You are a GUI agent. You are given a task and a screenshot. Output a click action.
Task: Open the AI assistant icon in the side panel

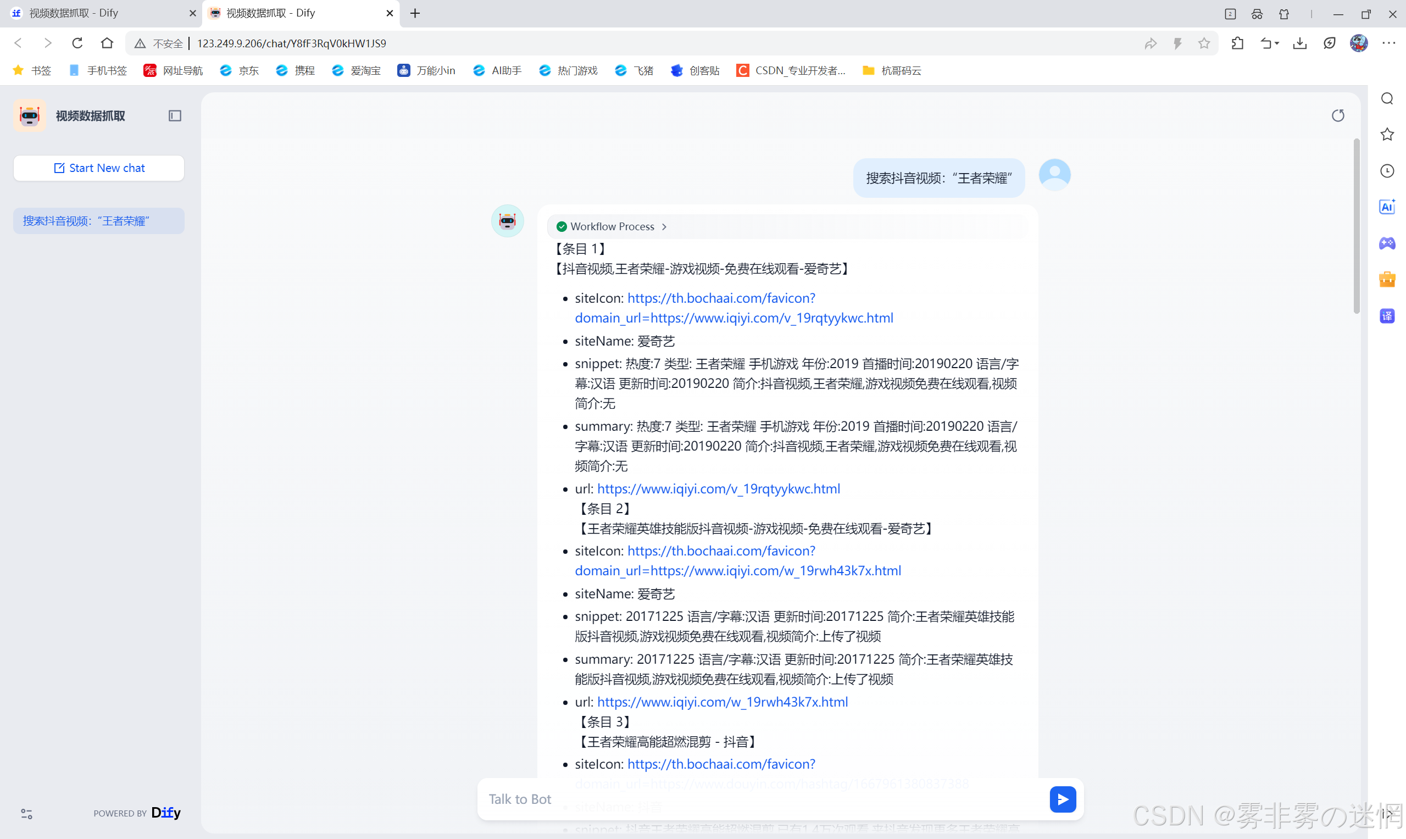point(1387,207)
